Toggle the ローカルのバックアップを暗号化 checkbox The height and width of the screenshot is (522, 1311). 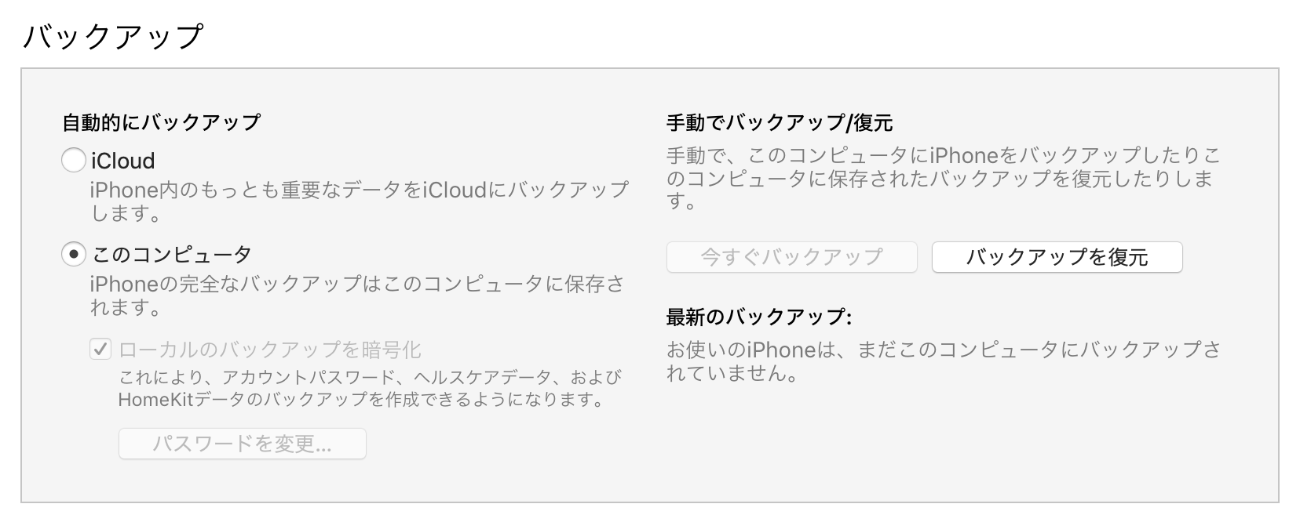[x=100, y=349]
